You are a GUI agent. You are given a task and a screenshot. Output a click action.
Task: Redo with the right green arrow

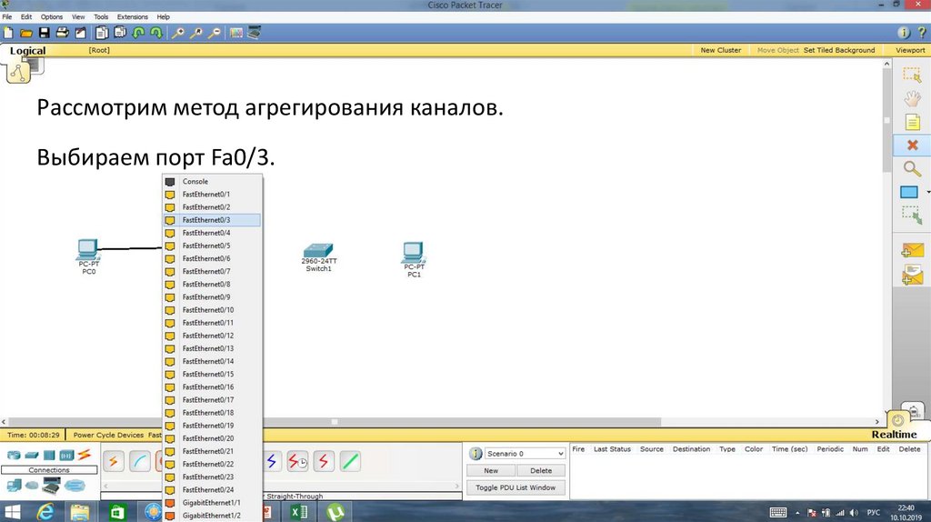(156, 34)
